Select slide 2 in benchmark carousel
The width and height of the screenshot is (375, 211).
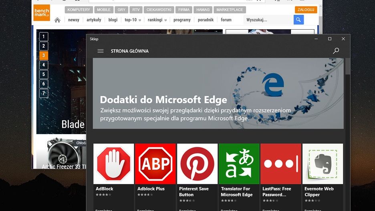[44, 46]
